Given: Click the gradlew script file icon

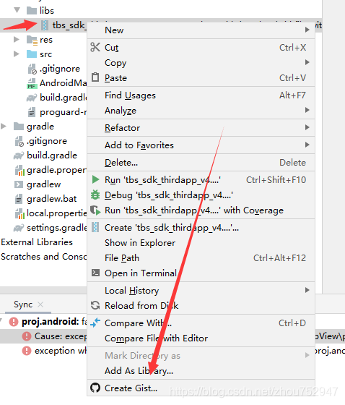Looking at the screenshot, I should (19, 184).
